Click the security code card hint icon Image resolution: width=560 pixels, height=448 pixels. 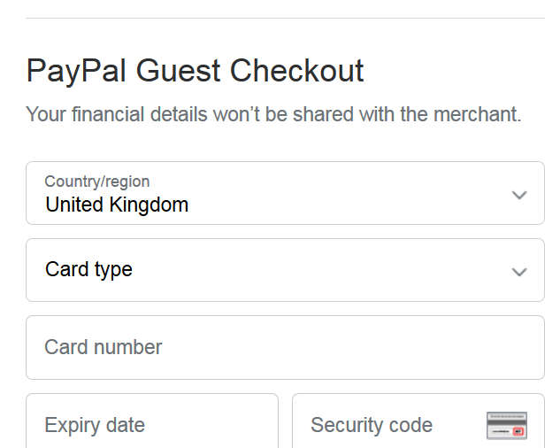[506, 426]
